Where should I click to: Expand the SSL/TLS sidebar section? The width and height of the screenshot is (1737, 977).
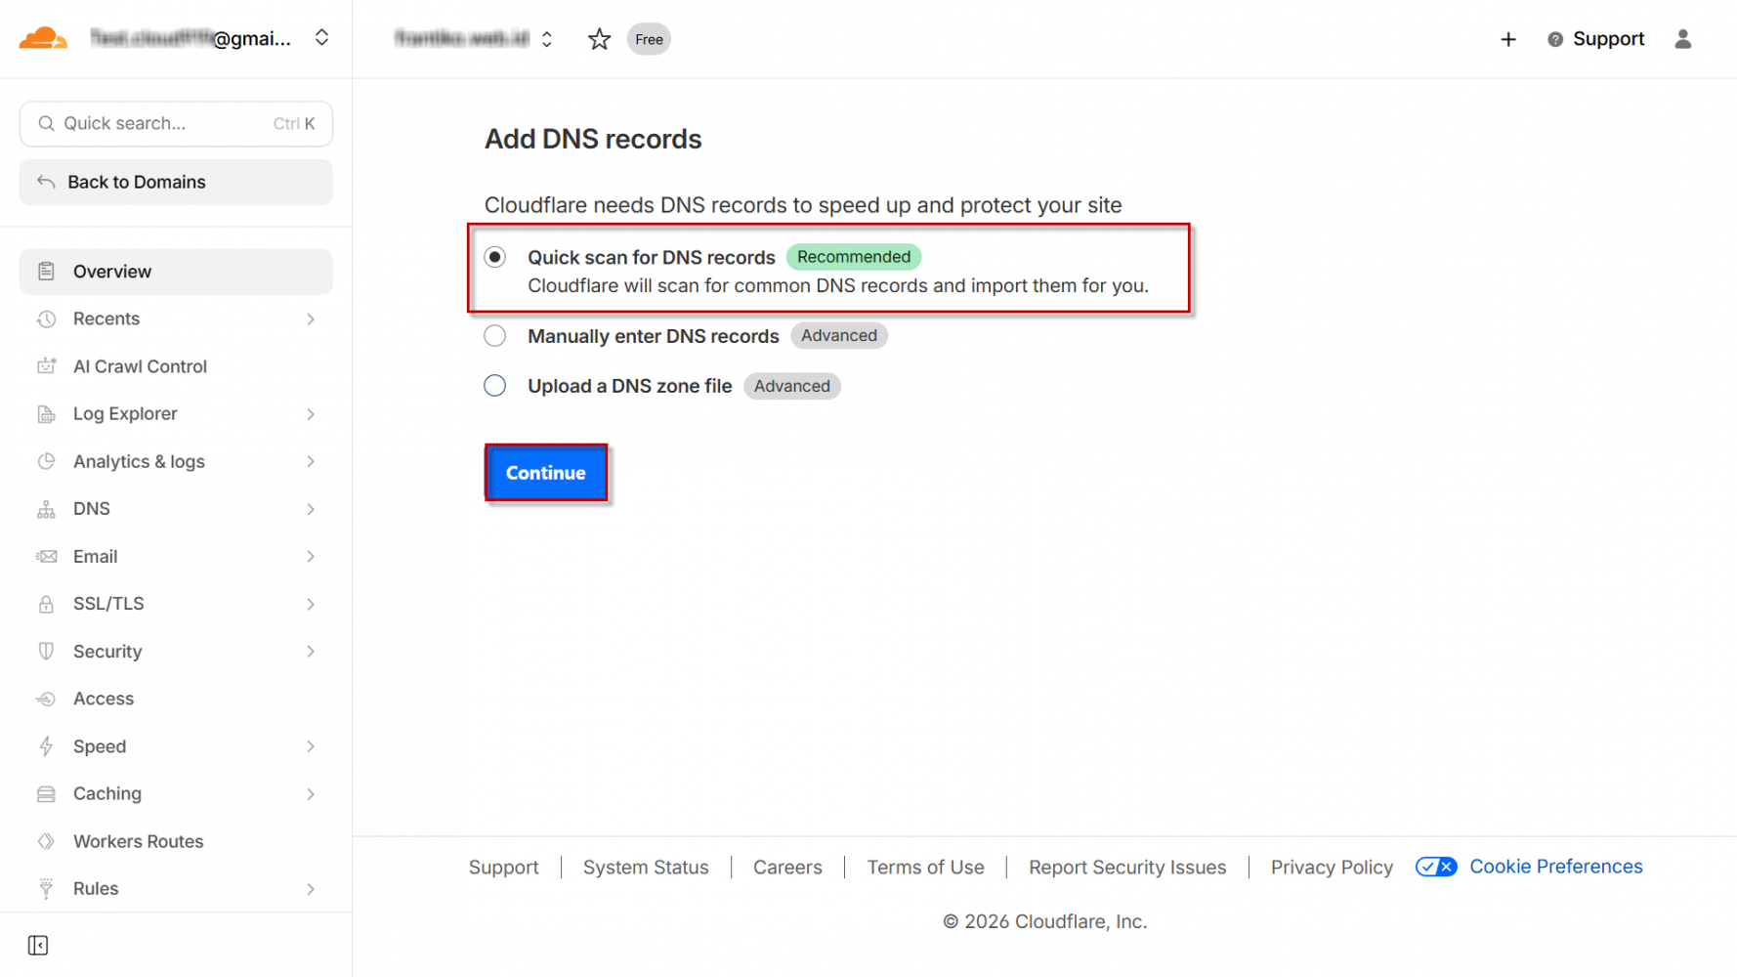310,604
